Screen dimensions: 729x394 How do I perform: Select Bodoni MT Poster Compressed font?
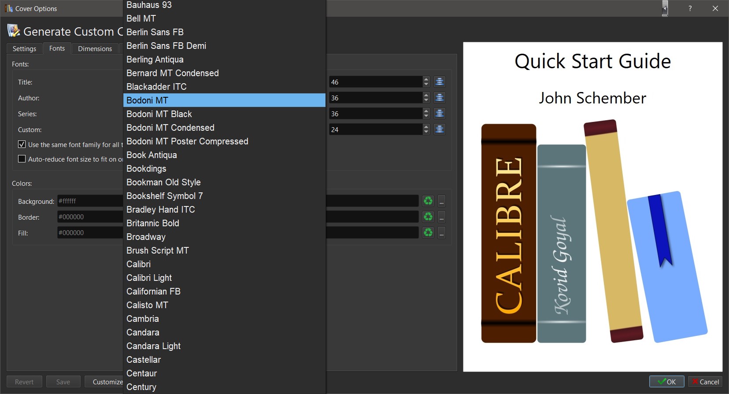224,141
